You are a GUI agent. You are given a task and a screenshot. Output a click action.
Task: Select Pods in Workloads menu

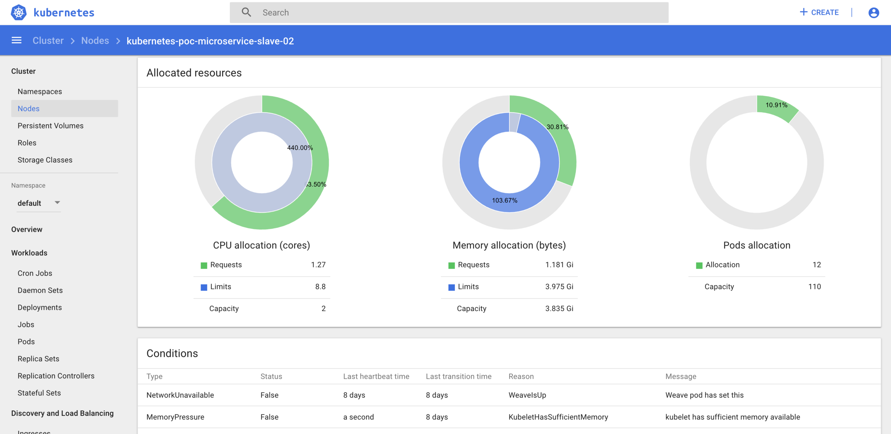26,342
